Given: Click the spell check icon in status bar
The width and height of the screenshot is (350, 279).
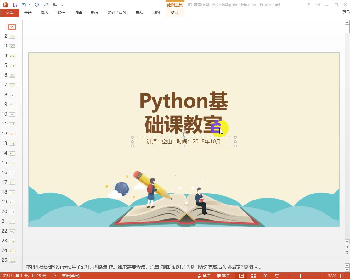Looking at the screenshot, I should tap(54, 276).
